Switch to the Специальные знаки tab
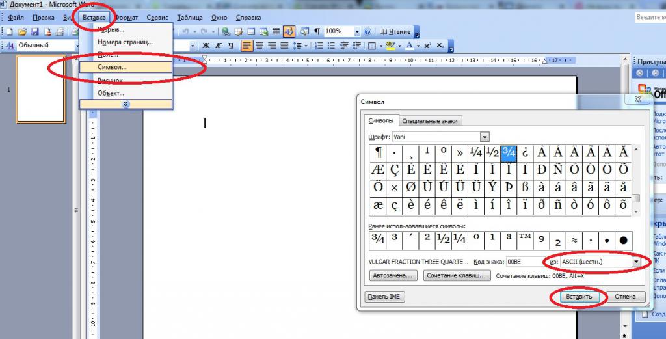This screenshot has height=339, width=666. 430,120
